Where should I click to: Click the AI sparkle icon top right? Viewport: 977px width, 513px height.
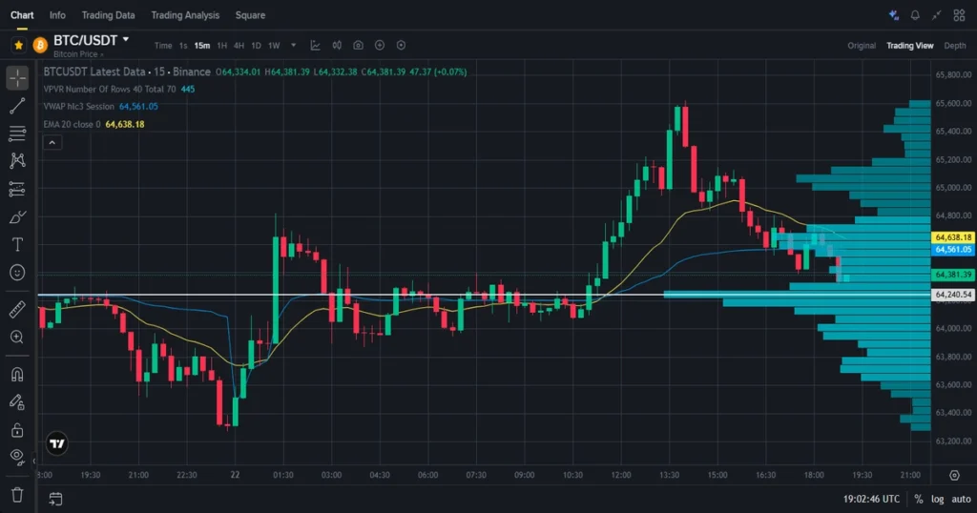tap(893, 15)
